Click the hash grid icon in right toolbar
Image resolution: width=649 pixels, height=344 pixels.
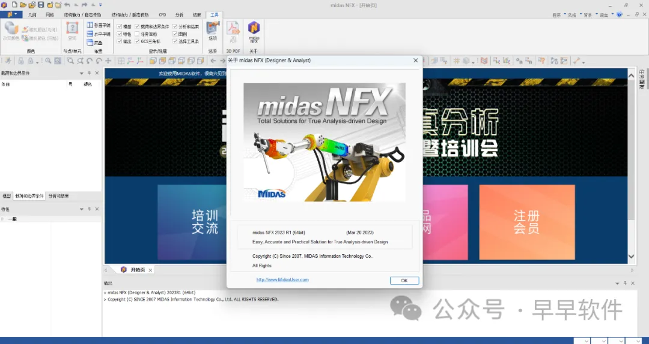pyautogui.click(x=456, y=61)
